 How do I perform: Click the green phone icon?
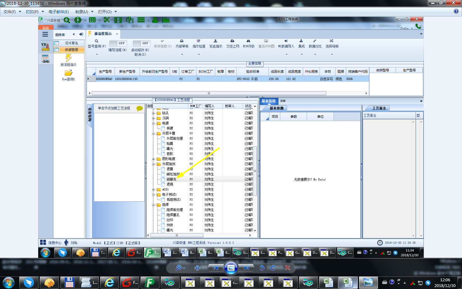pos(418,26)
